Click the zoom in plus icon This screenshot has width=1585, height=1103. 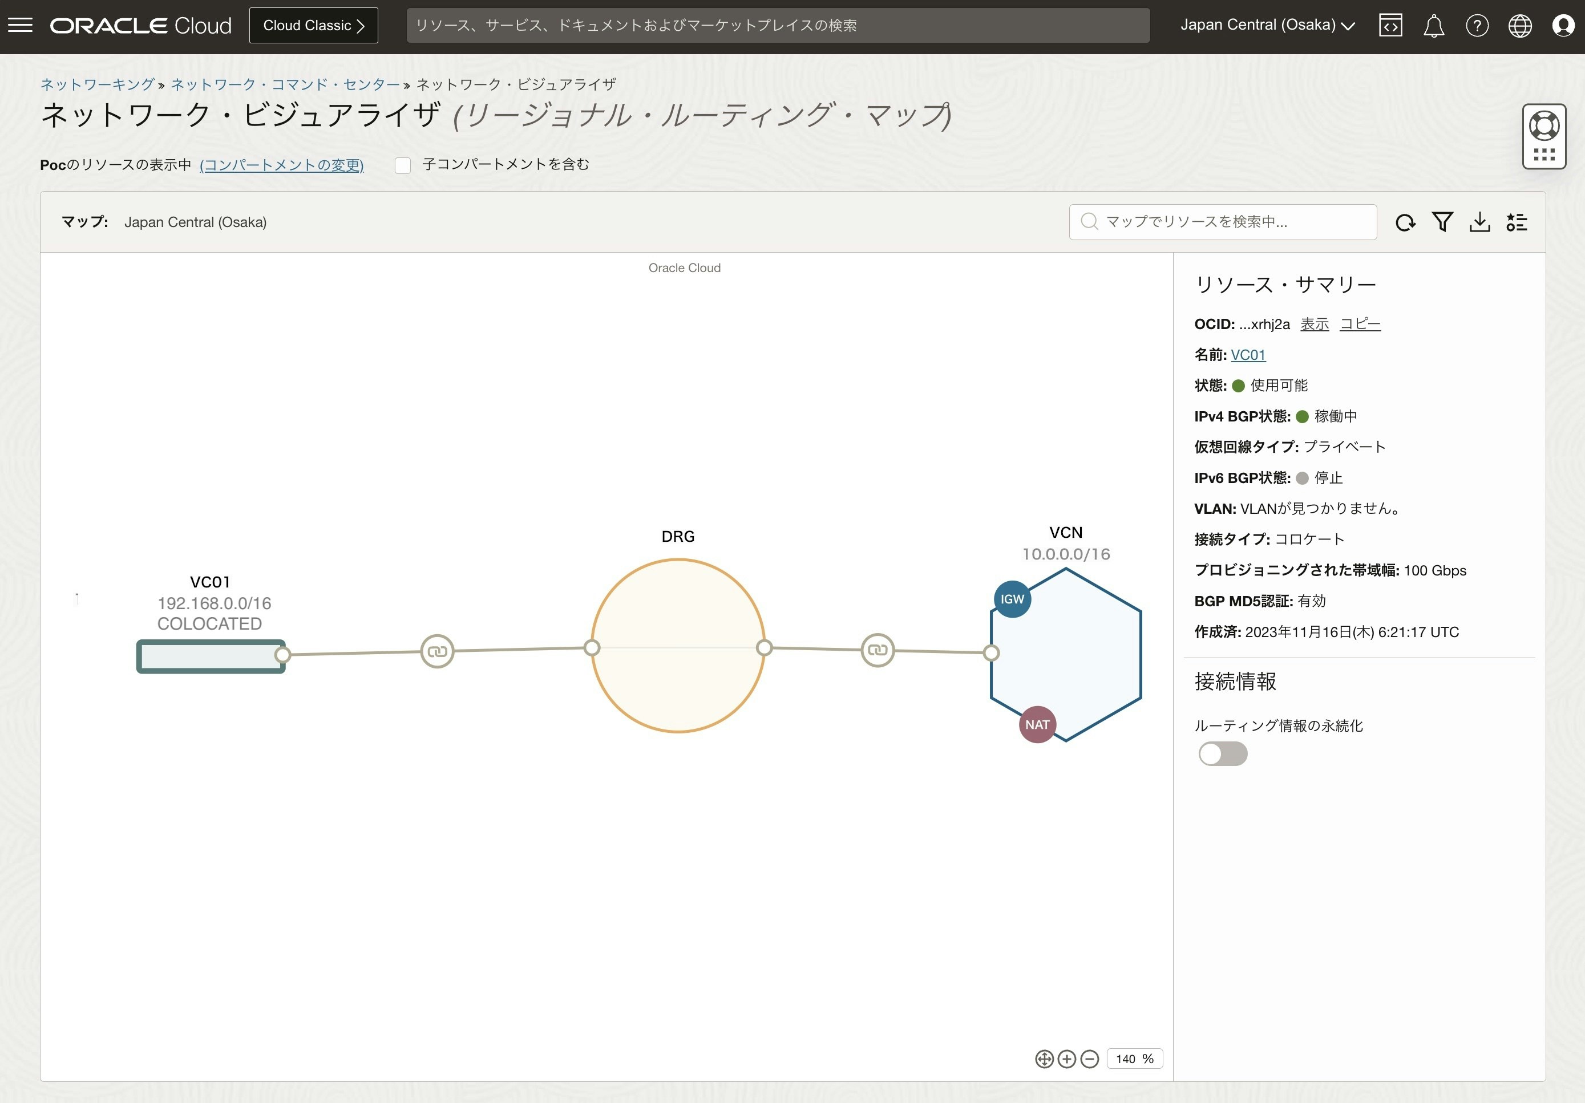click(1066, 1059)
